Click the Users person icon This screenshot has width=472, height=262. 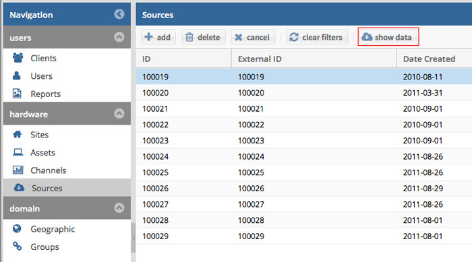[17, 75]
